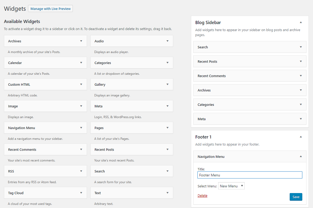Collapse the Navigation Menu widget in Footer 1
The height and width of the screenshot is (208, 313).
click(301, 157)
